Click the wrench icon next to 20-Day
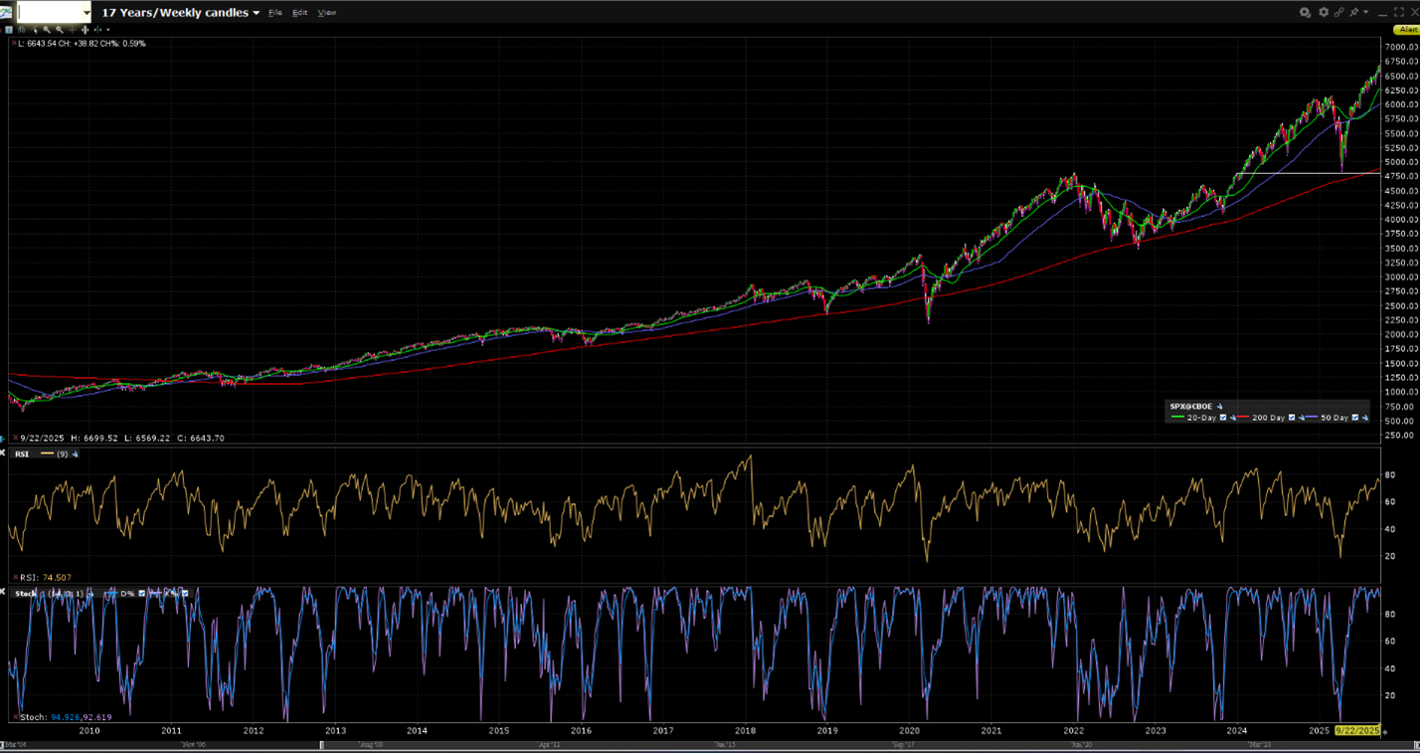Viewport: 1420px width, 753px height. click(x=1233, y=418)
